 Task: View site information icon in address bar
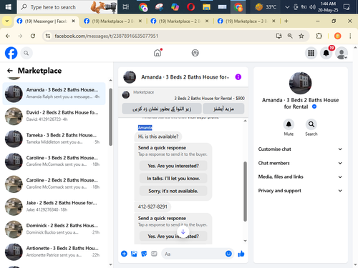pos(48,36)
